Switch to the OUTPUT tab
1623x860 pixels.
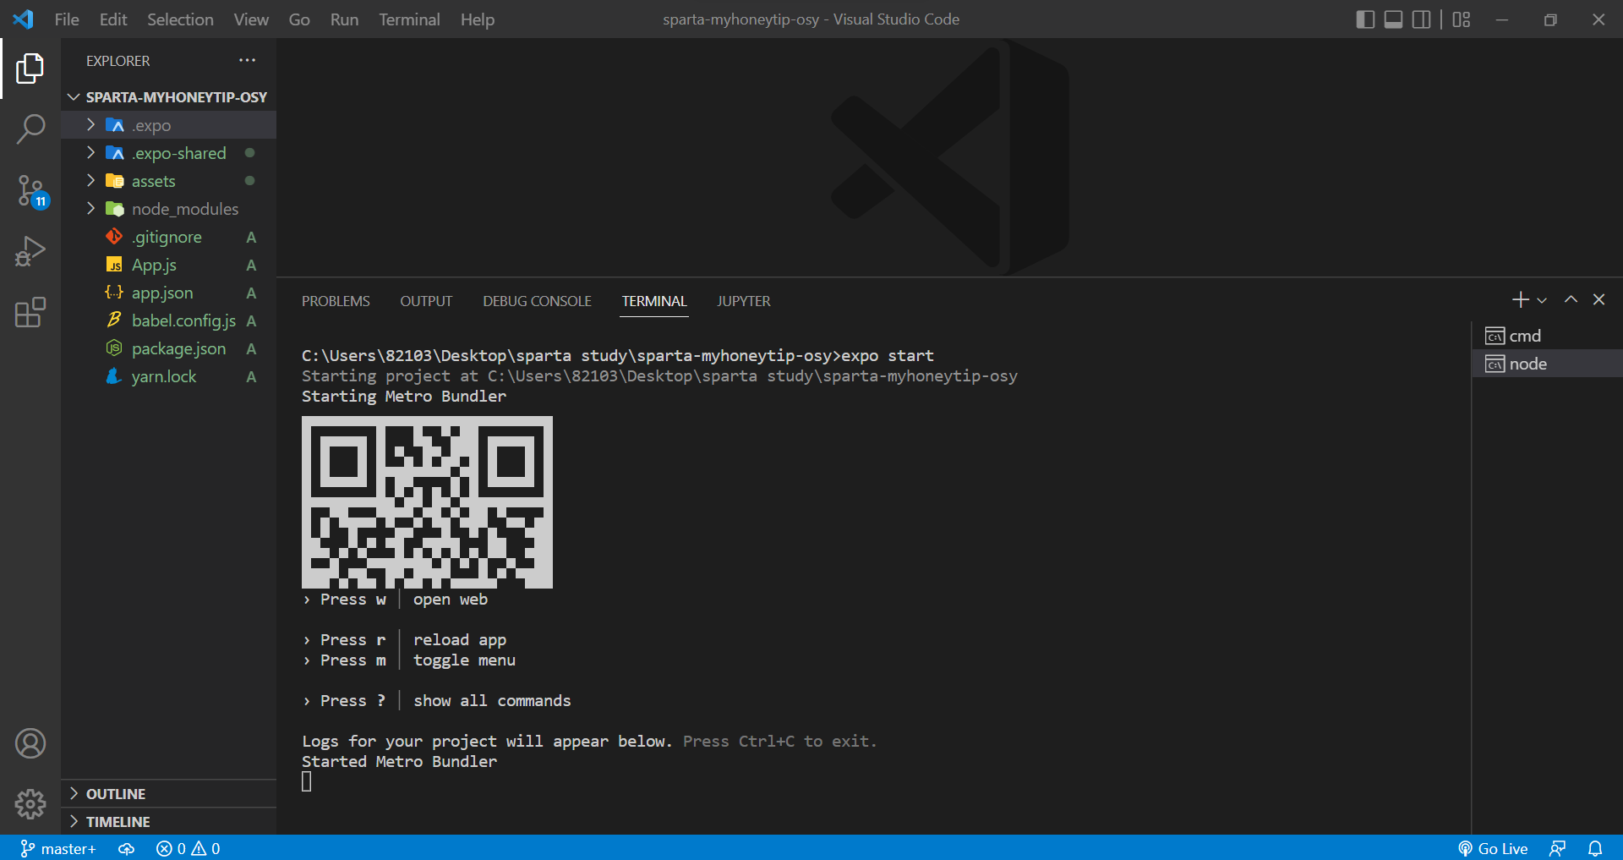[x=426, y=301]
